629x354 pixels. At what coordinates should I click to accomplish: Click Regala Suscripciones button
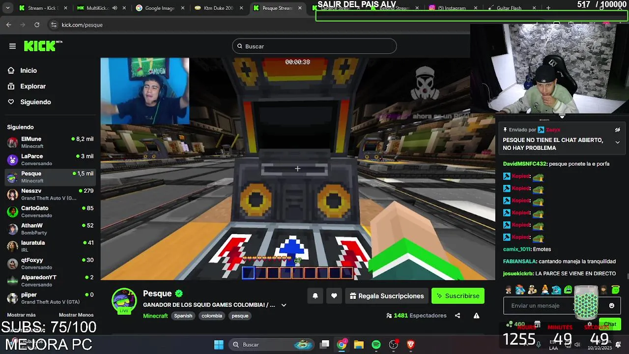coord(387,296)
